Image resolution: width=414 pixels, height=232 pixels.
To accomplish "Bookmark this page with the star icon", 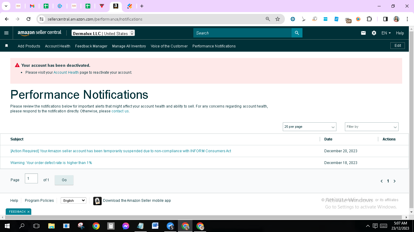I will (278, 19).
